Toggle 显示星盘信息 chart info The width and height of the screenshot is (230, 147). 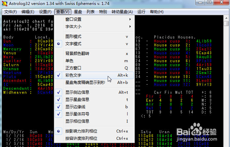95,100
